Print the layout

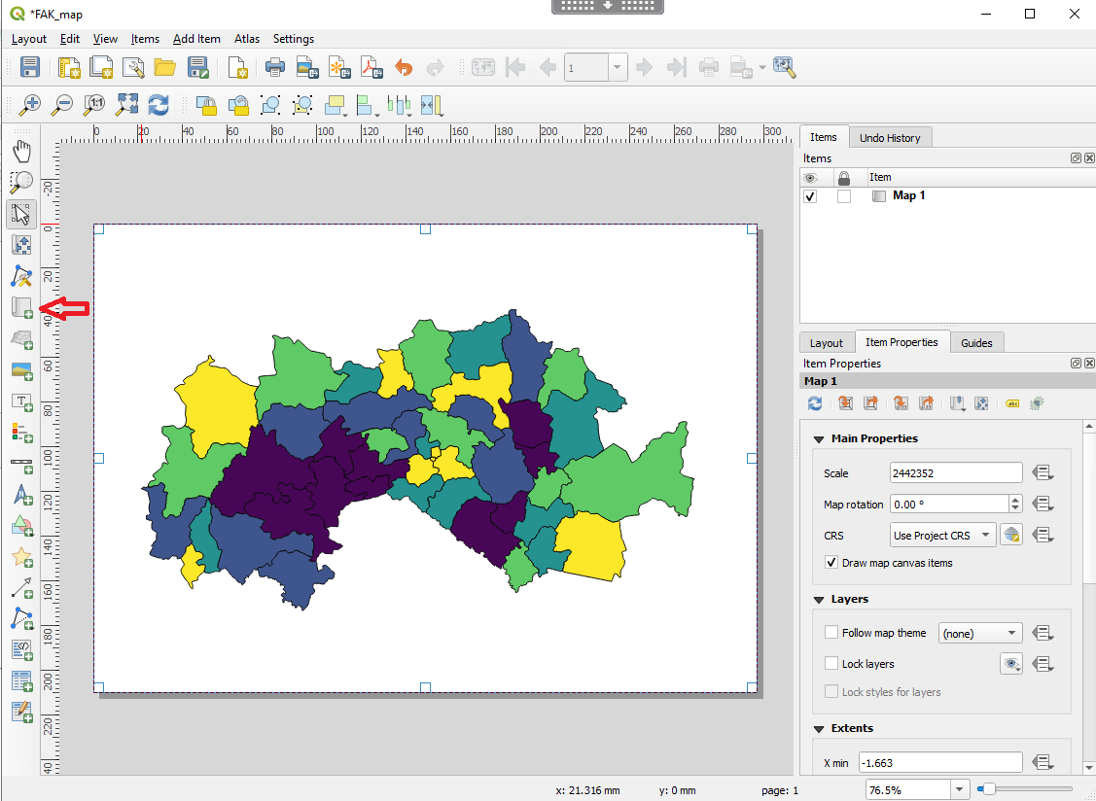point(274,68)
